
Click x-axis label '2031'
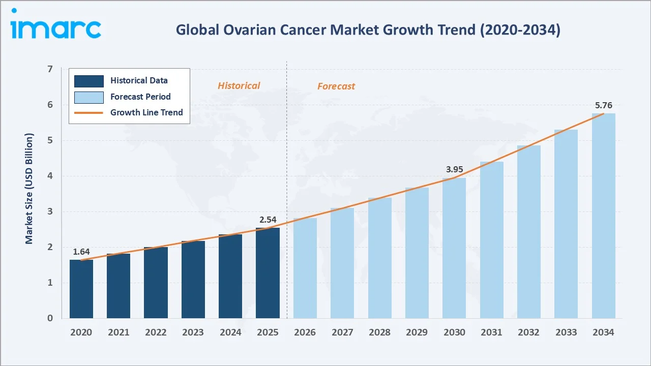(x=491, y=332)
